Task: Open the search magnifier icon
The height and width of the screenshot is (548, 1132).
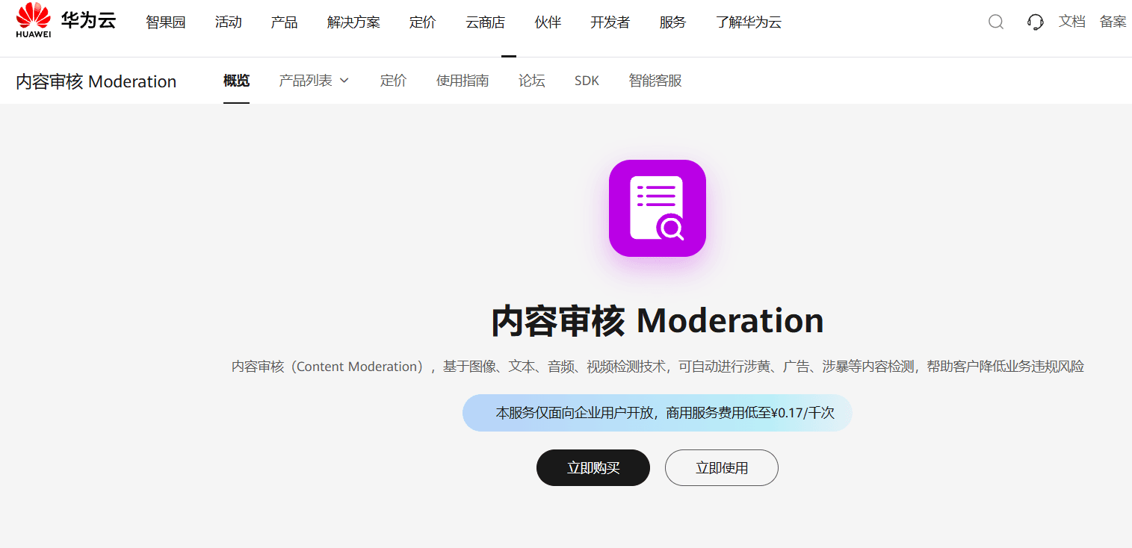Action: coord(996,22)
